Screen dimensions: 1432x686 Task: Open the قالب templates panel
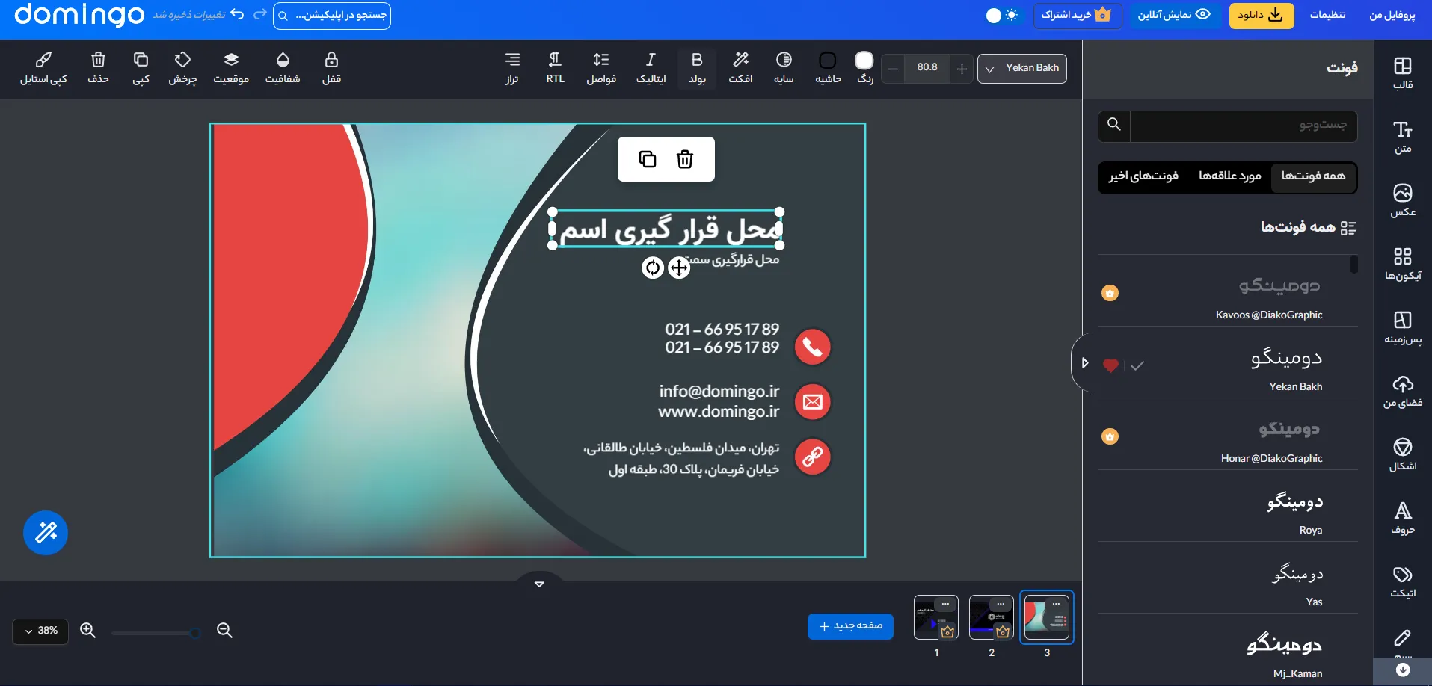point(1402,73)
